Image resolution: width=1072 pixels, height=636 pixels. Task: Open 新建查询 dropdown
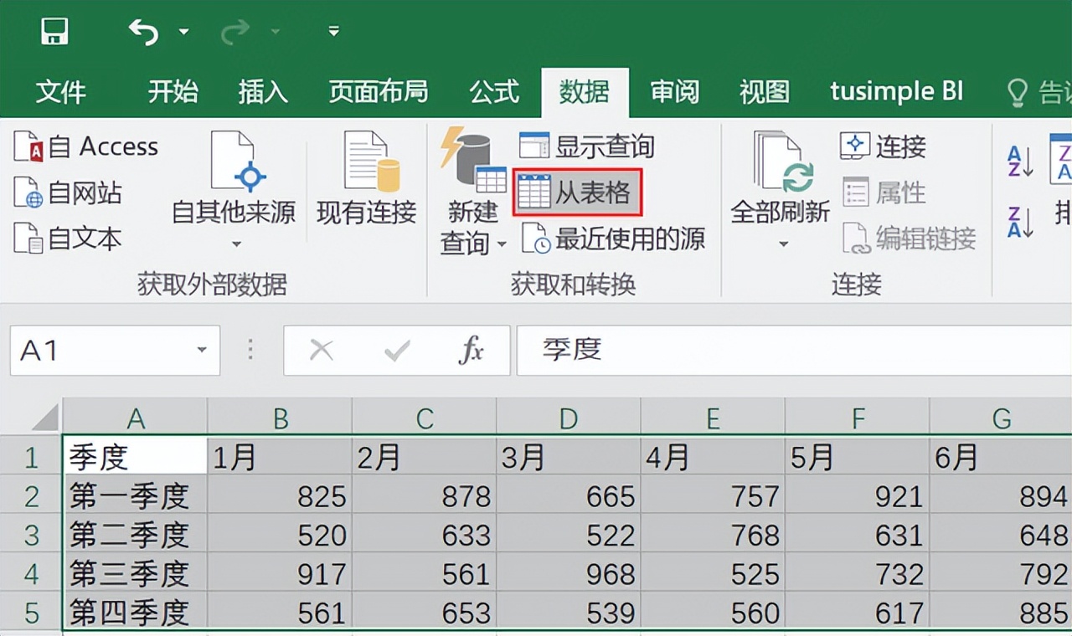click(x=472, y=191)
